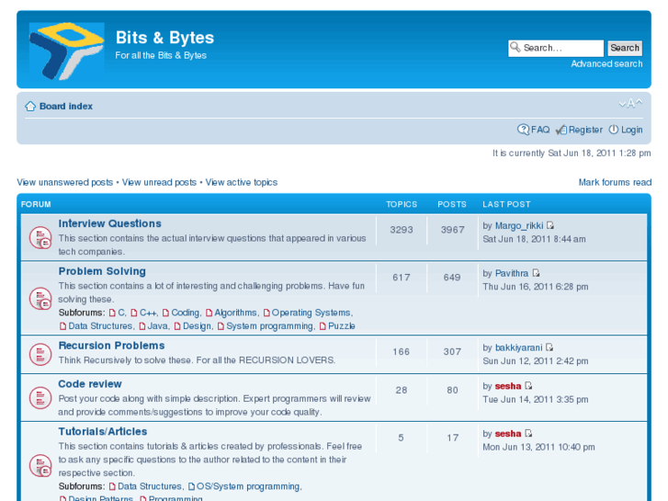Viewport: 668px width, 501px height.
Task: Open the Tutorials/Articles forum
Action: [x=103, y=431]
